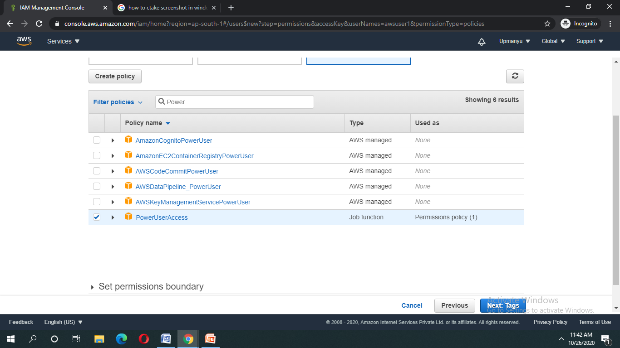
Task: Launch Opera browser from taskbar
Action: click(x=144, y=338)
